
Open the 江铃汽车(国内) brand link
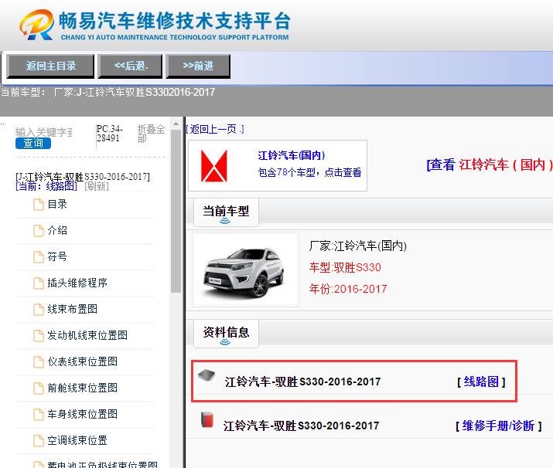click(x=292, y=155)
